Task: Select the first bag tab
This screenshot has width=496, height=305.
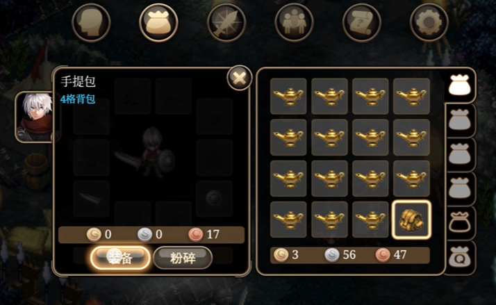Action: pyautogui.click(x=460, y=85)
